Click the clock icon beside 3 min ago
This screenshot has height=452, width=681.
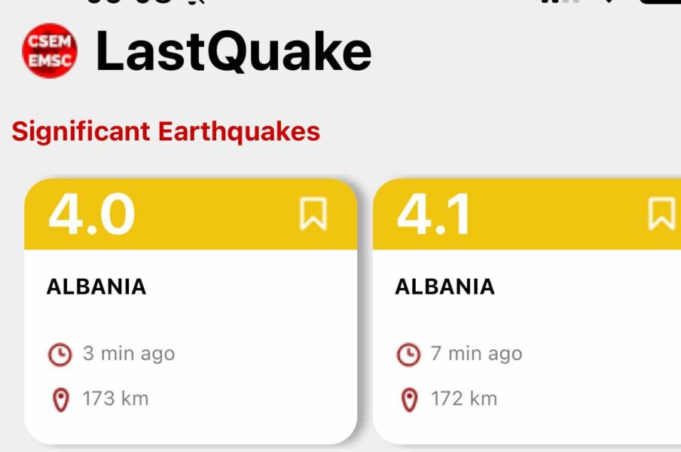pos(60,354)
